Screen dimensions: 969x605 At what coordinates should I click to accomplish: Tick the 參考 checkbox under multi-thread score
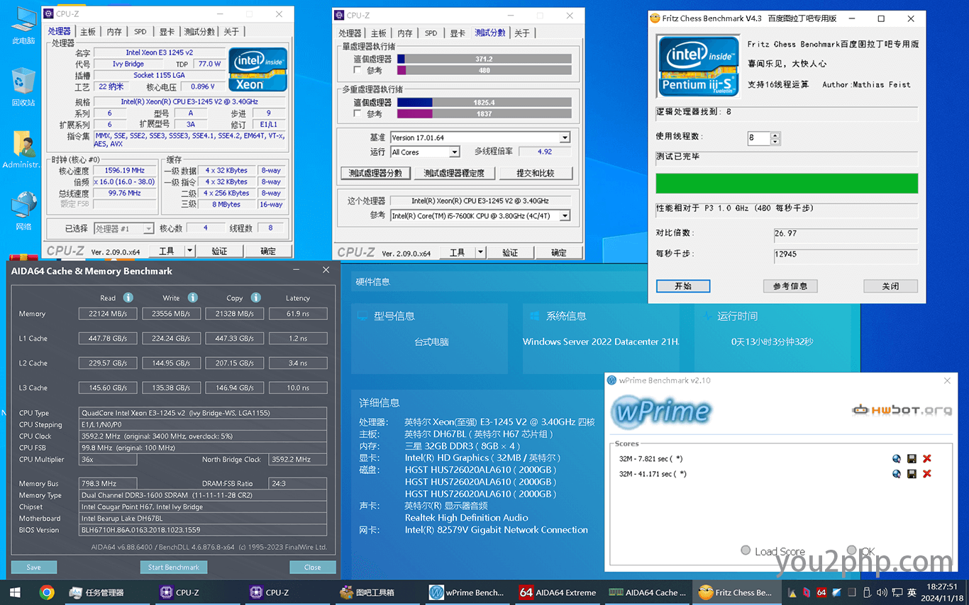358,113
